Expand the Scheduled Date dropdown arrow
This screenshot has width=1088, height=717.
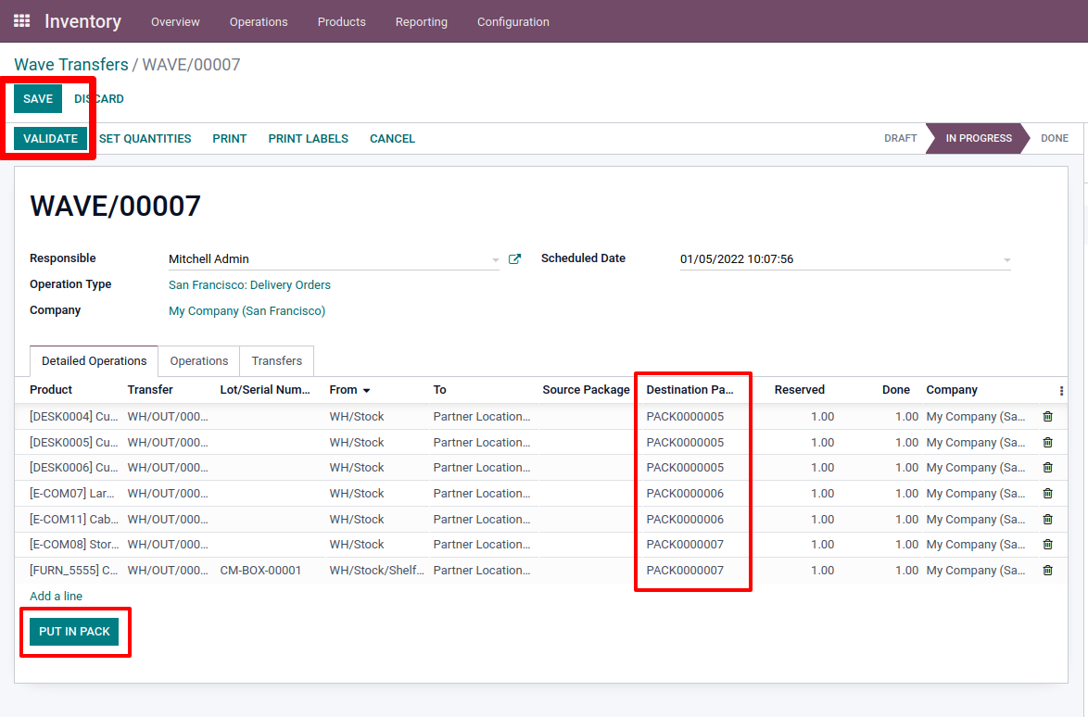point(1006,260)
